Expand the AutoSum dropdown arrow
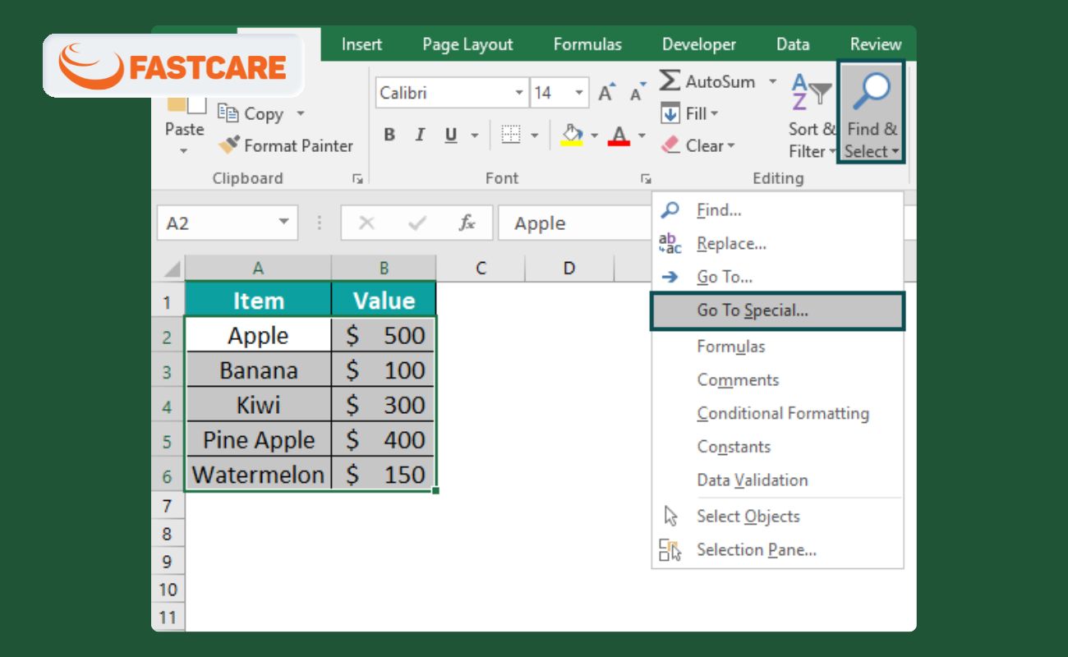This screenshot has width=1068, height=657. (772, 81)
